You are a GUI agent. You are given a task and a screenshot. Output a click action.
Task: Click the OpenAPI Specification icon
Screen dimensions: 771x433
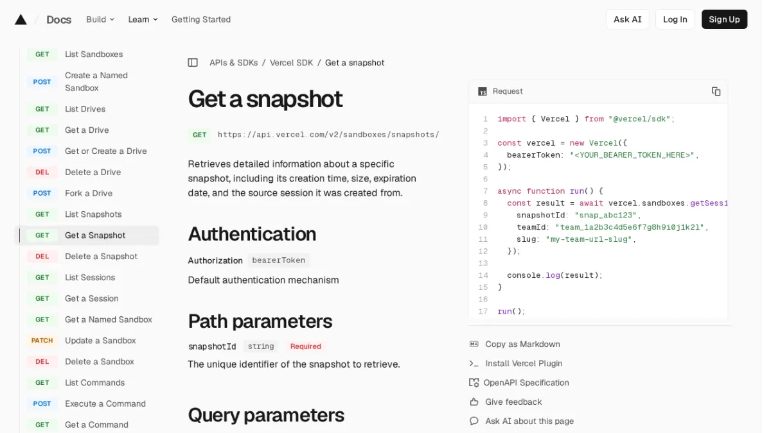(474, 383)
